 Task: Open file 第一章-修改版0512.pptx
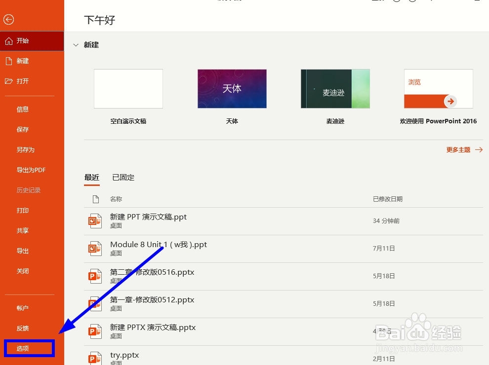pos(284,304)
